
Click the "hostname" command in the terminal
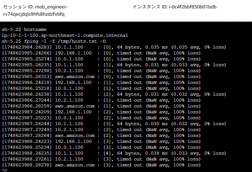click(x=35, y=29)
